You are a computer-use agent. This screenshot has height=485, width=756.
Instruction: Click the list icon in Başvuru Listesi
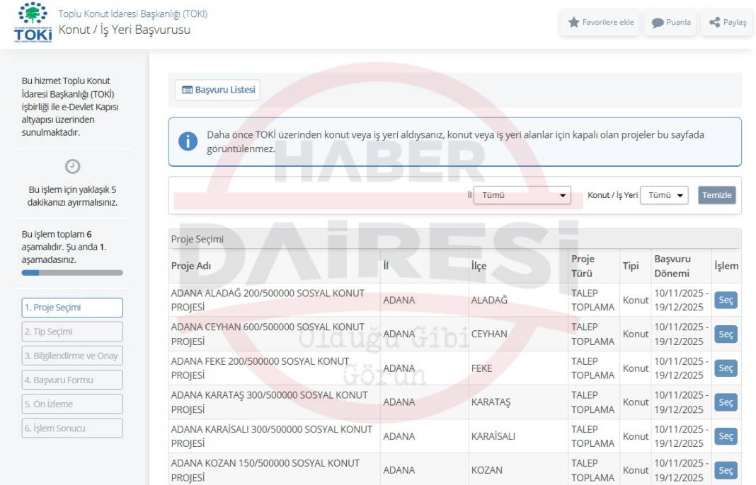click(187, 90)
